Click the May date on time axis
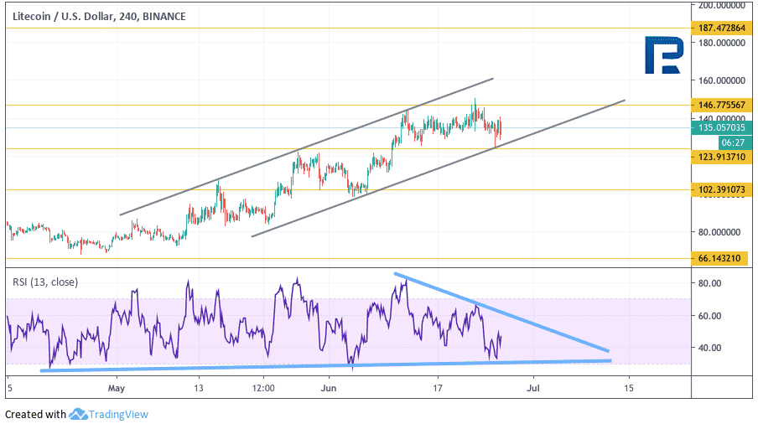Viewport: 758px width, 429px height. pos(117,388)
